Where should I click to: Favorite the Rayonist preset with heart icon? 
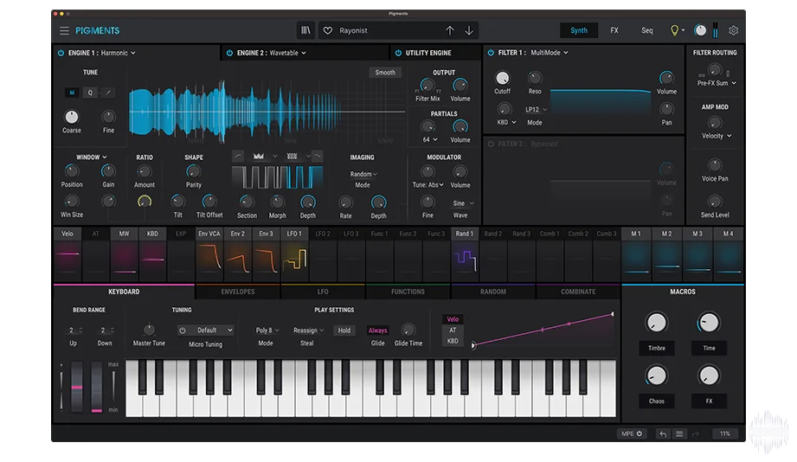coord(328,30)
